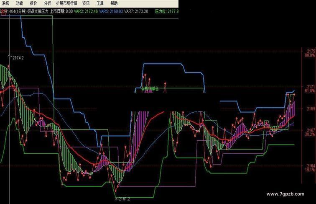Open the 系统 menu

coord(5,3)
